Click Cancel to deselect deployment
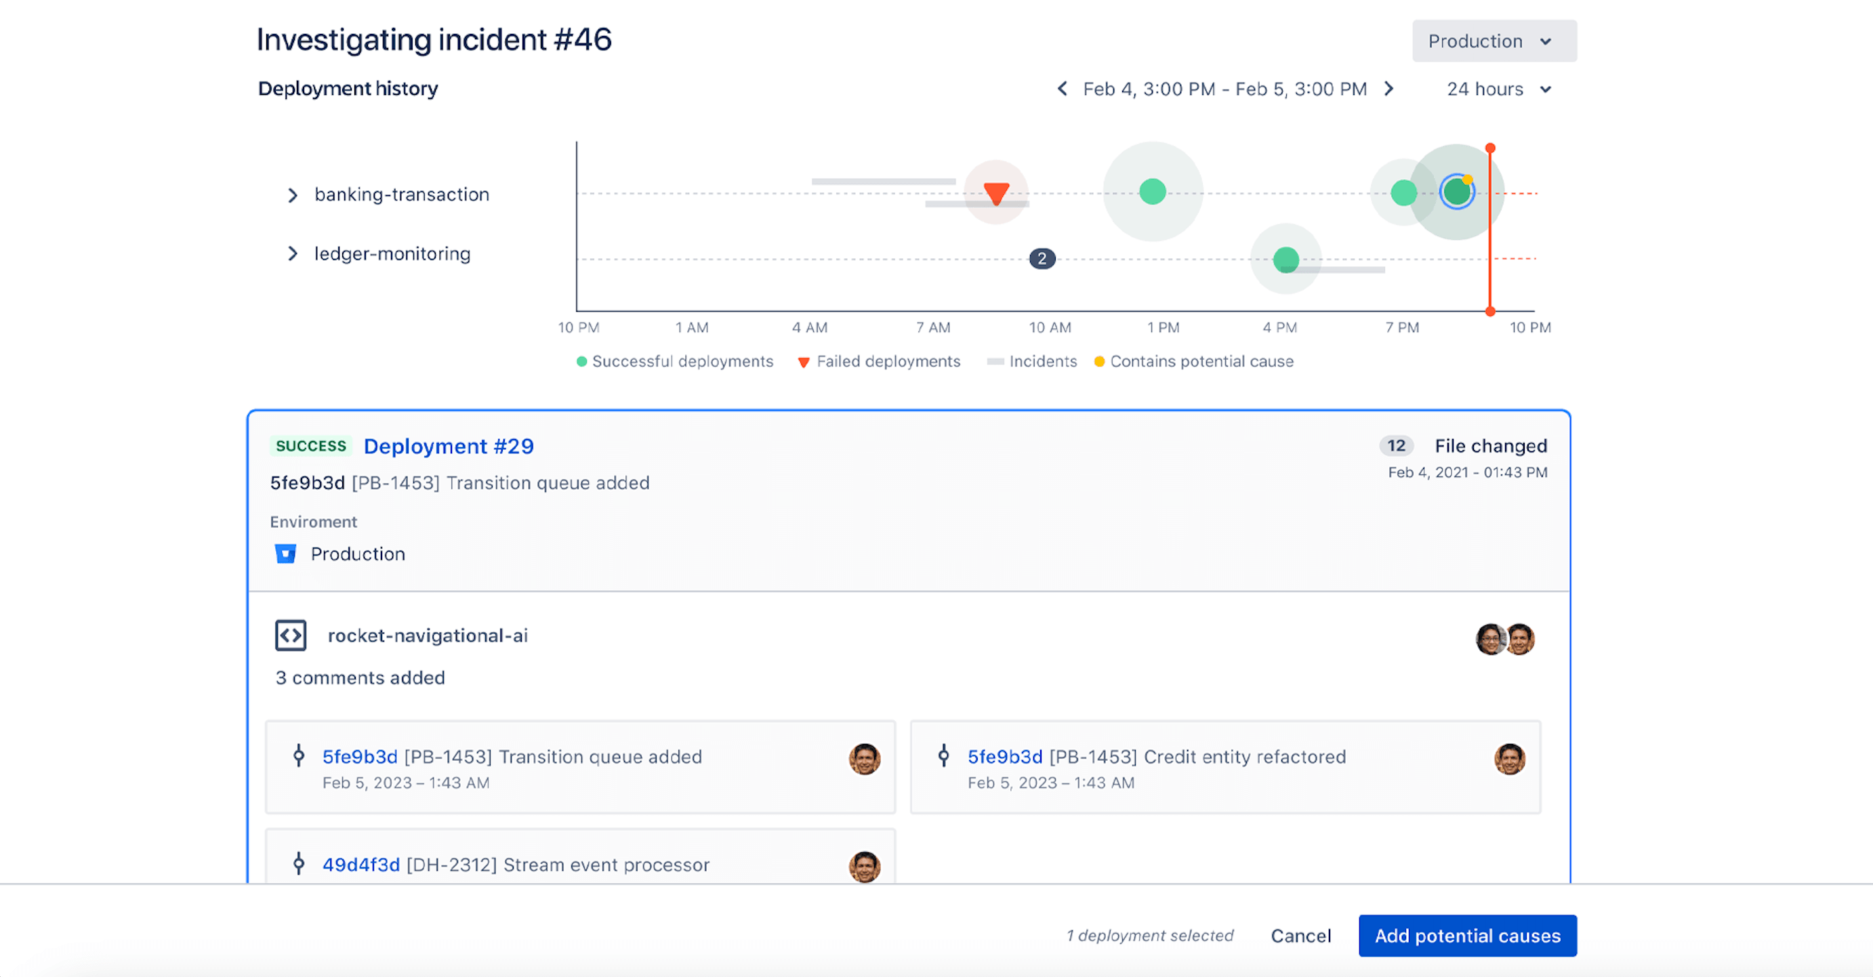The width and height of the screenshot is (1873, 977). click(1302, 935)
